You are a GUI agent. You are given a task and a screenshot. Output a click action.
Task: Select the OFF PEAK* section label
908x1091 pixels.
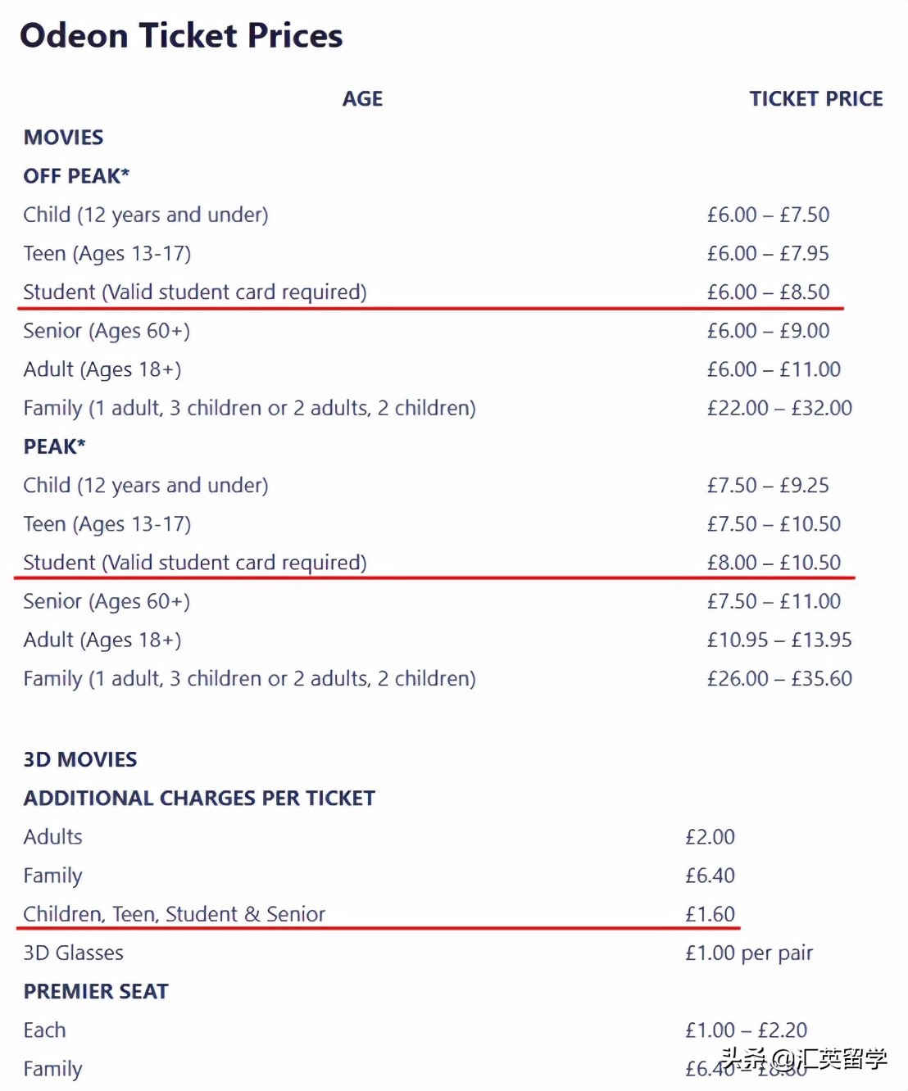coord(76,176)
